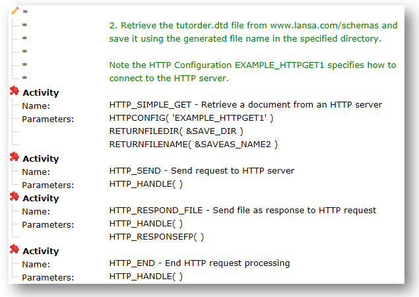Click the note about HTTP Configuration EXAMPLE_HTTPGET1
This screenshot has width=419, height=297.
(253, 71)
